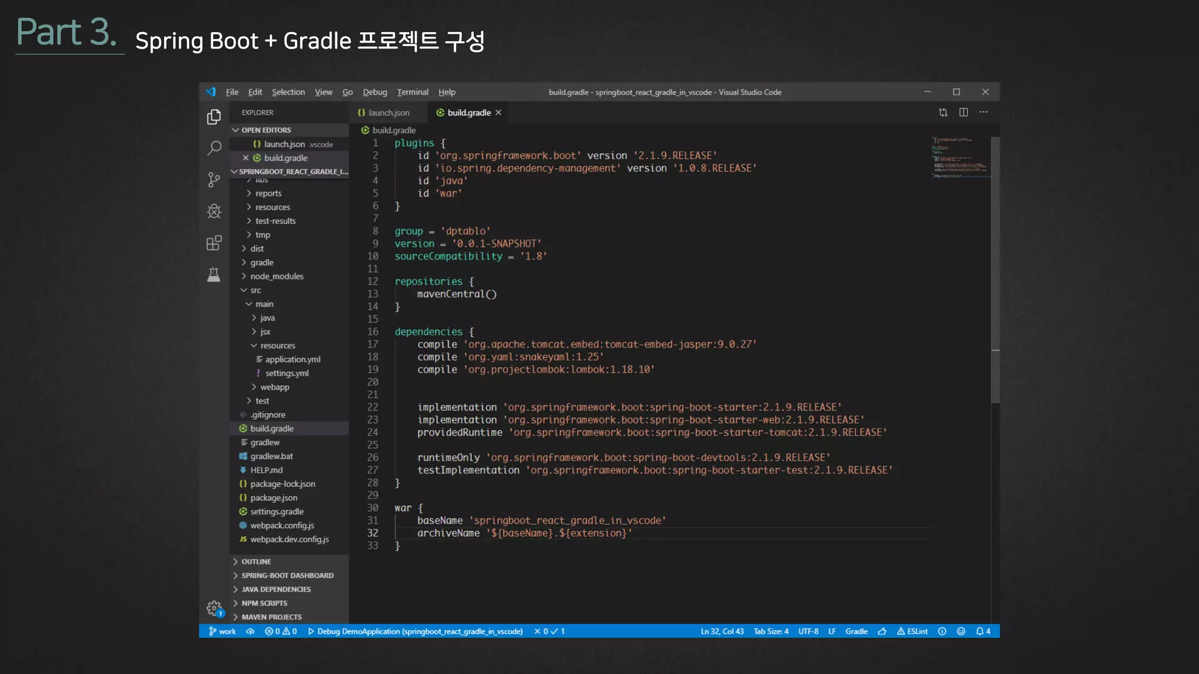
Task: Open the notifications bell showing 4
Action: [x=983, y=631]
